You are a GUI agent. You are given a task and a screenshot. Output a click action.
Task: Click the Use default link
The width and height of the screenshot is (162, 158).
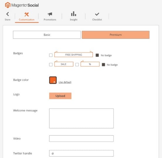pos(65,82)
